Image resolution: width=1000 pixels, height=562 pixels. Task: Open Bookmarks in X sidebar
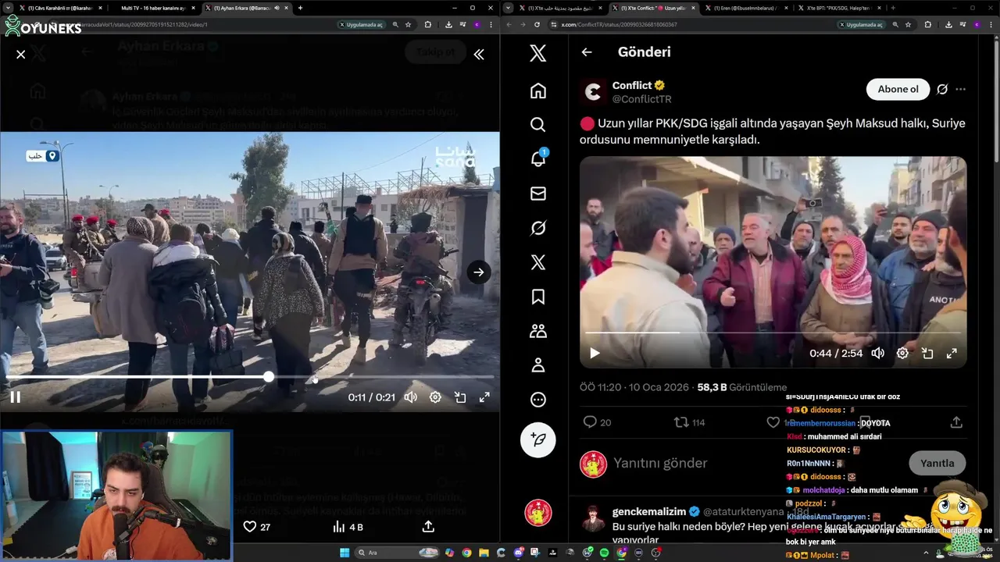[538, 297]
